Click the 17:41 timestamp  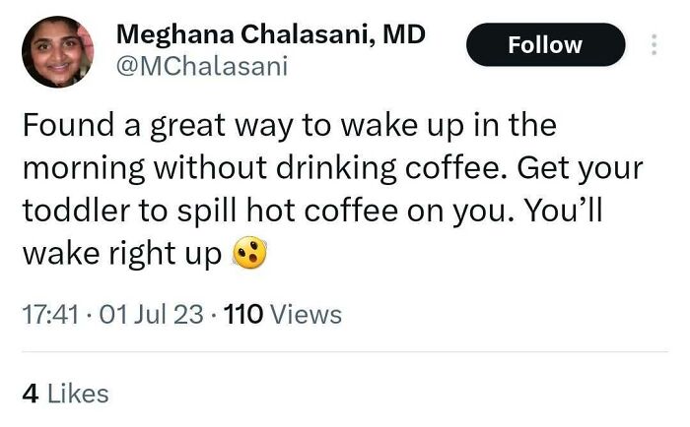[45, 315]
